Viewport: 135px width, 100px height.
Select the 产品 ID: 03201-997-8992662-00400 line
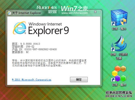pos(34,49)
